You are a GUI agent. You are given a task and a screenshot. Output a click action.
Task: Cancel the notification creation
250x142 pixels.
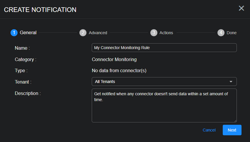[x=209, y=130]
